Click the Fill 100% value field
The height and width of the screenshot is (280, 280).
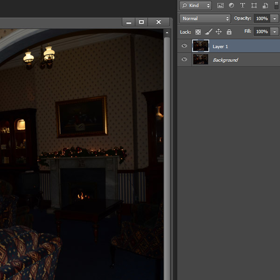pos(262,32)
